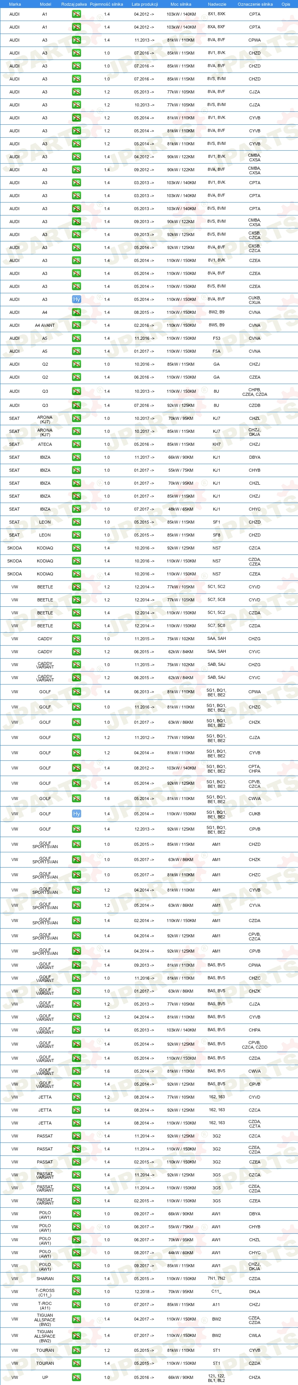Click the fuel icon in Audi A1 8XA, 8XF row
Image resolution: width=298 pixels, height=1385 pixels.
[x=77, y=27]
